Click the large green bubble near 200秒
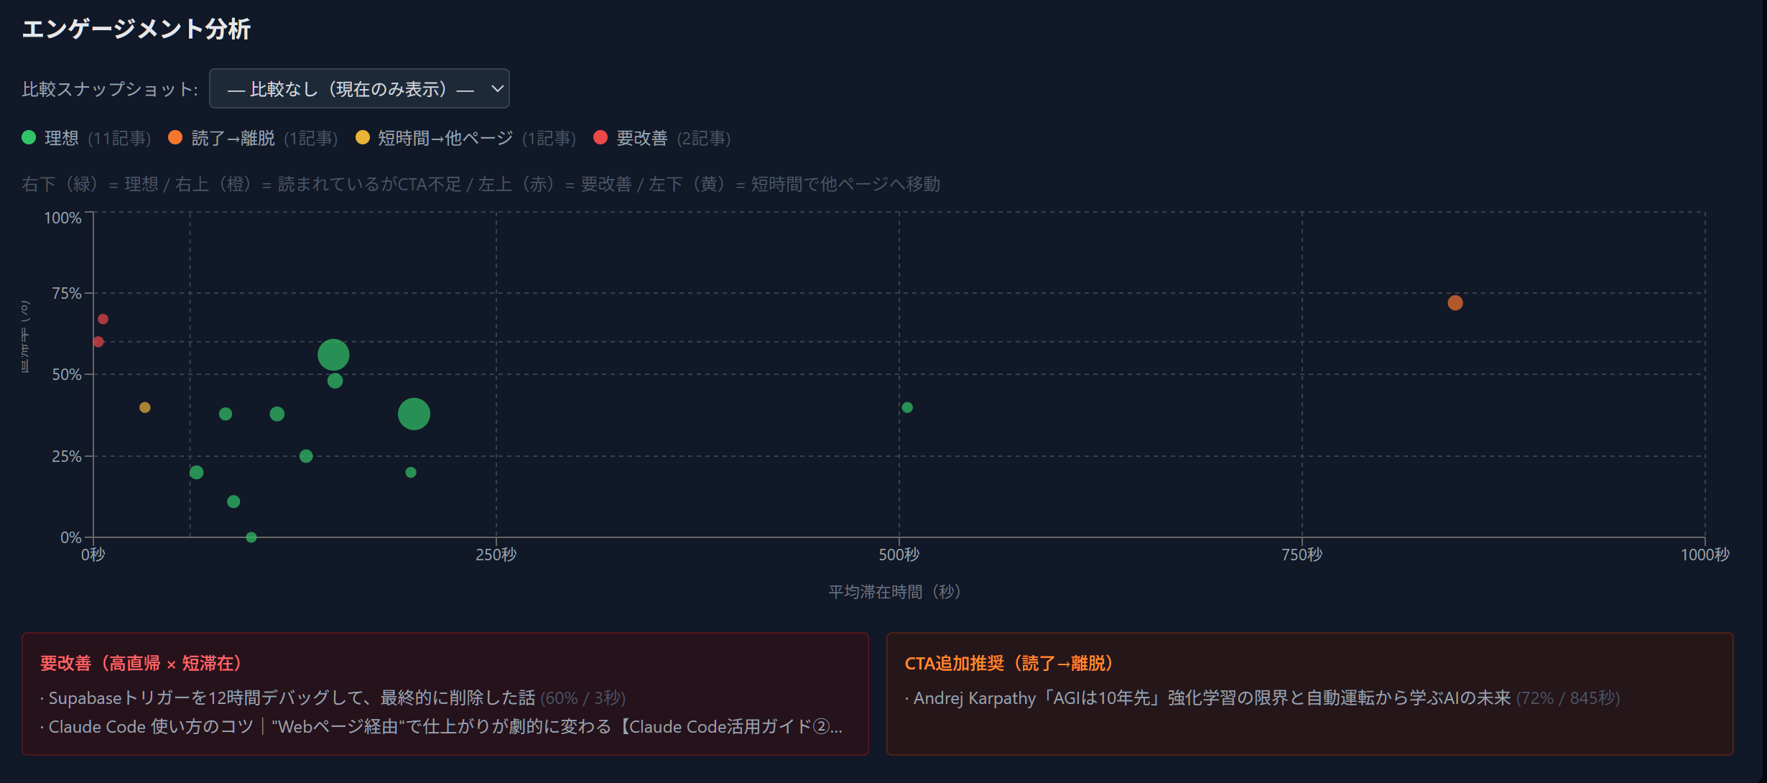Viewport: 1767px width, 783px height. click(x=414, y=414)
